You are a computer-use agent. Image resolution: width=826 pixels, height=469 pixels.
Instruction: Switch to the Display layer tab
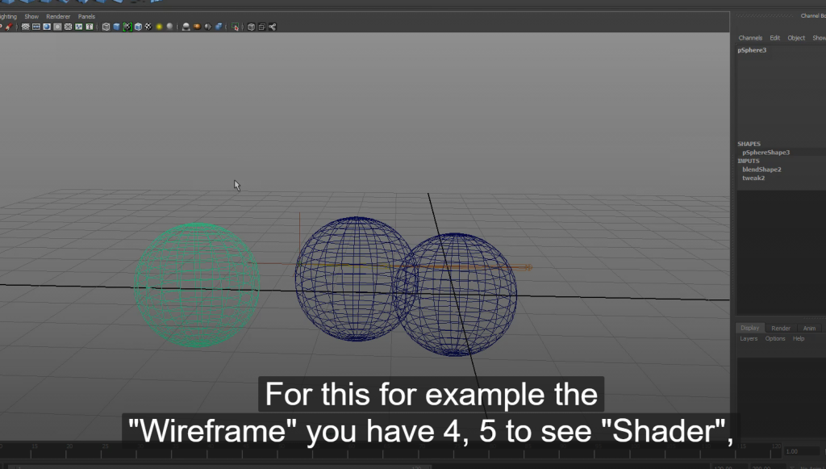click(749, 328)
